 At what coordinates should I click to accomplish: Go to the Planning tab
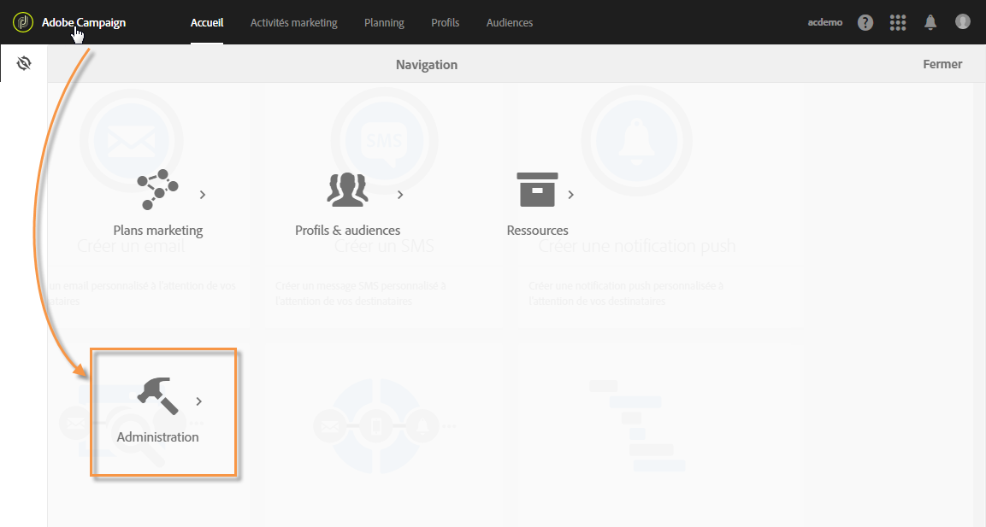coord(384,22)
